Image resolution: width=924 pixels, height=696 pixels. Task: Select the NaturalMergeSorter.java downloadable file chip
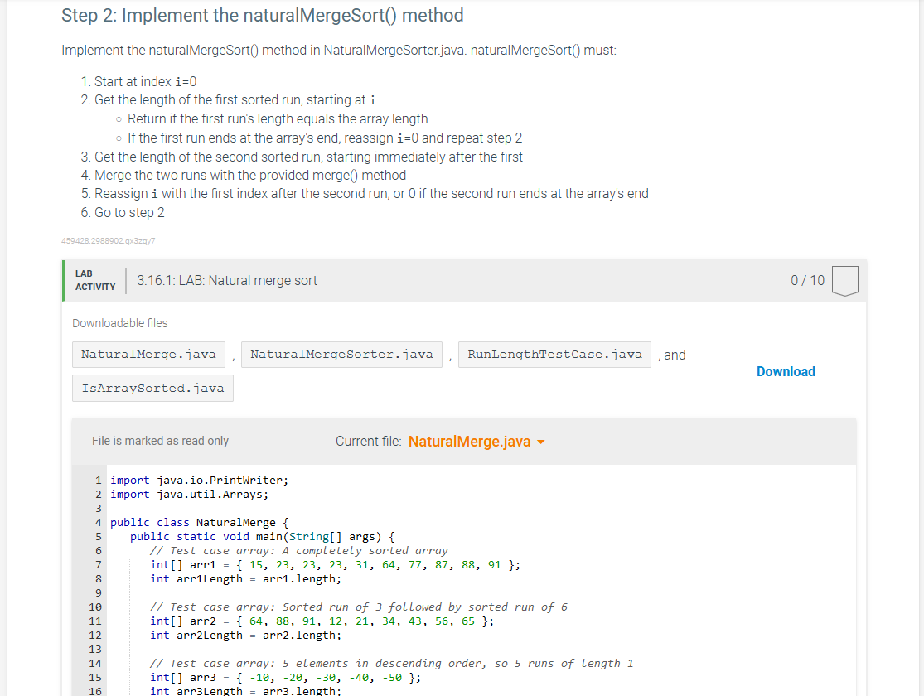(341, 354)
